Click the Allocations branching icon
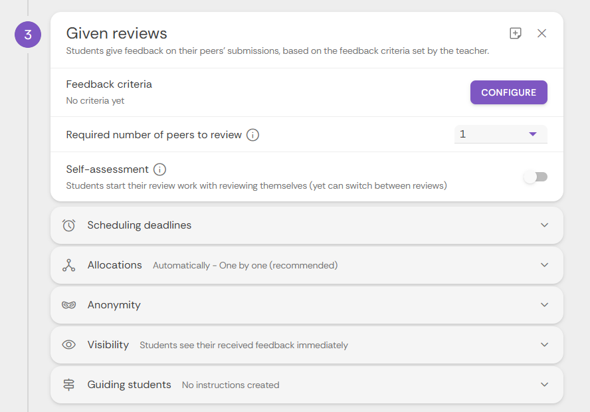The width and height of the screenshot is (590, 412). (69, 265)
